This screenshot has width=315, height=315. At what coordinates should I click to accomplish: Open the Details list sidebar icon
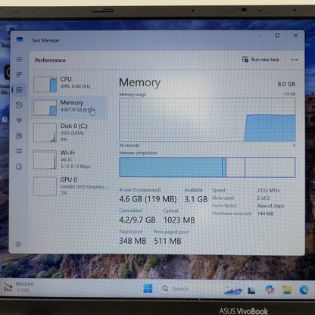[x=19, y=151]
